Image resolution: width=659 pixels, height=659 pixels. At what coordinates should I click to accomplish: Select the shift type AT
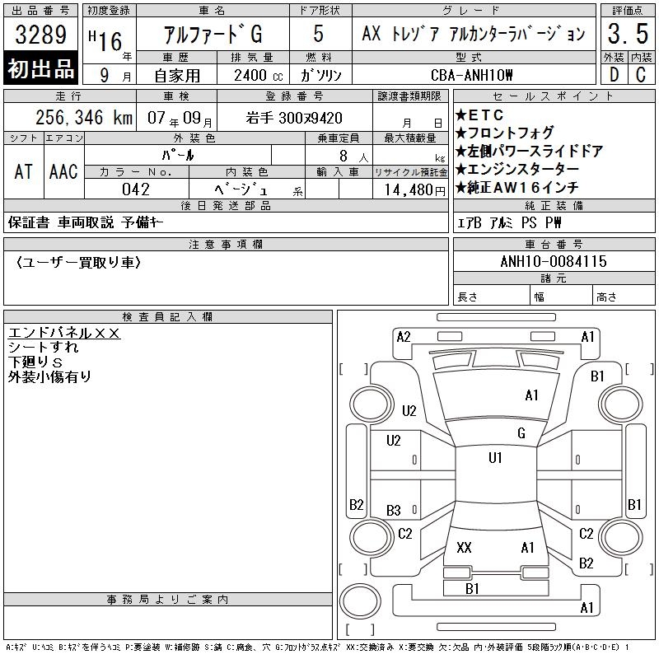tap(24, 172)
